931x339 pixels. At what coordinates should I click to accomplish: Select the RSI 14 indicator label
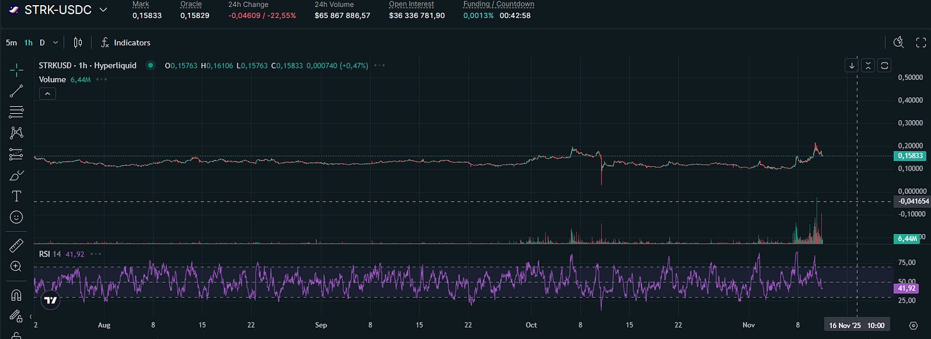pos(50,254)
